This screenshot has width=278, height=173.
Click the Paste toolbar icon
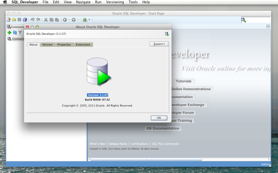57,19
